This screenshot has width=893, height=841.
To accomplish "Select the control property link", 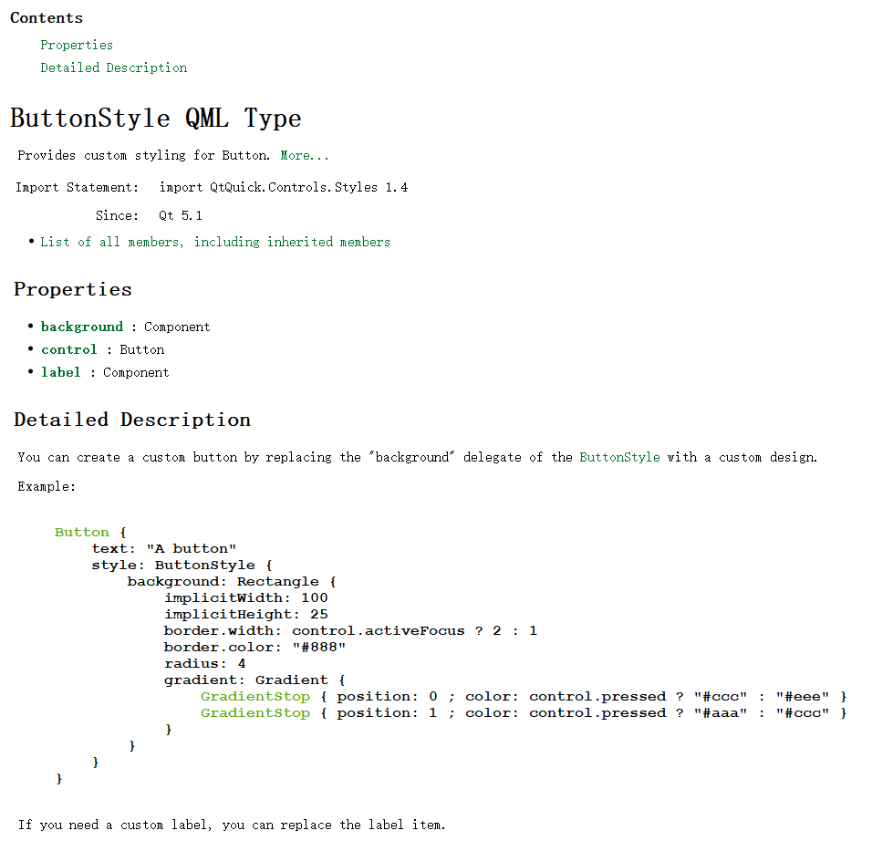I will [x=68, y=349].
